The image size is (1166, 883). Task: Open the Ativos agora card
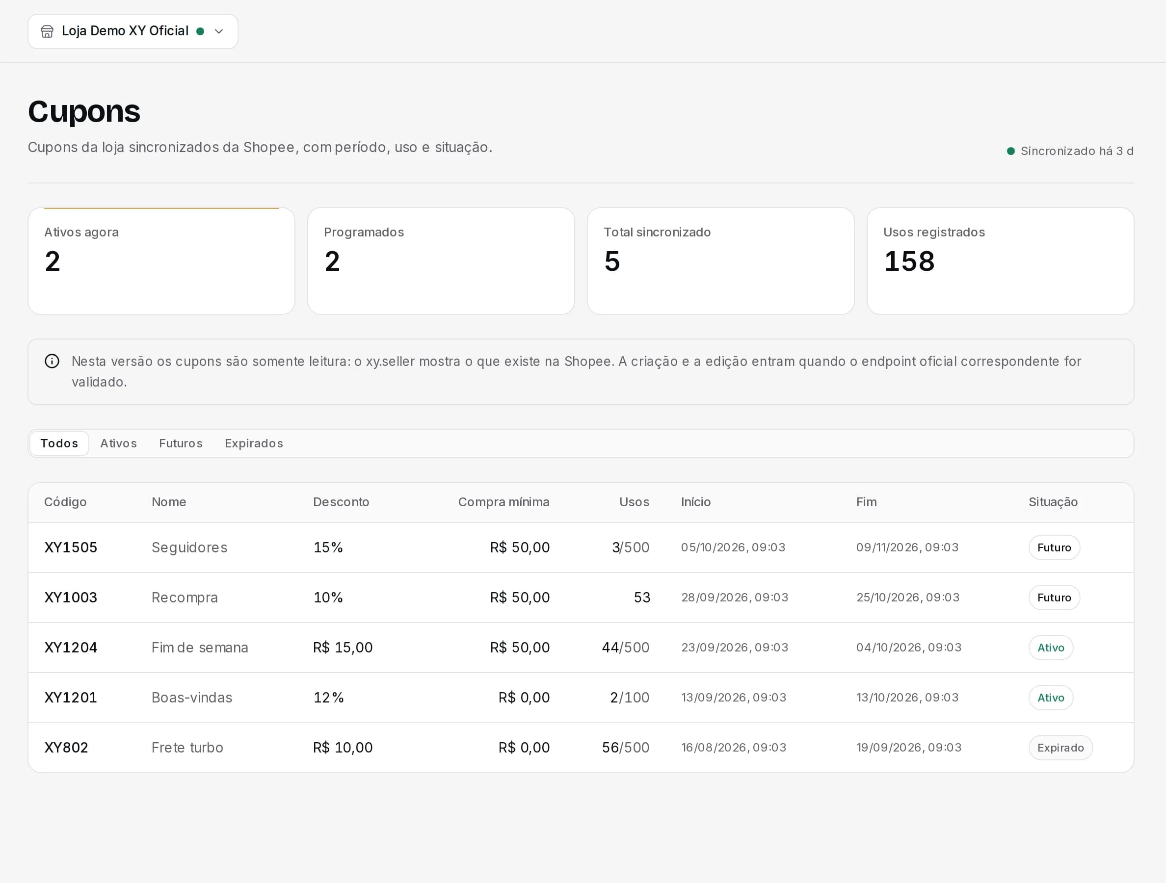point(161,261)
